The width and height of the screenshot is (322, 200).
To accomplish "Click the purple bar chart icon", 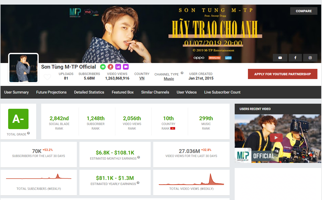I will pyautogui.click(x=118, y=67).
